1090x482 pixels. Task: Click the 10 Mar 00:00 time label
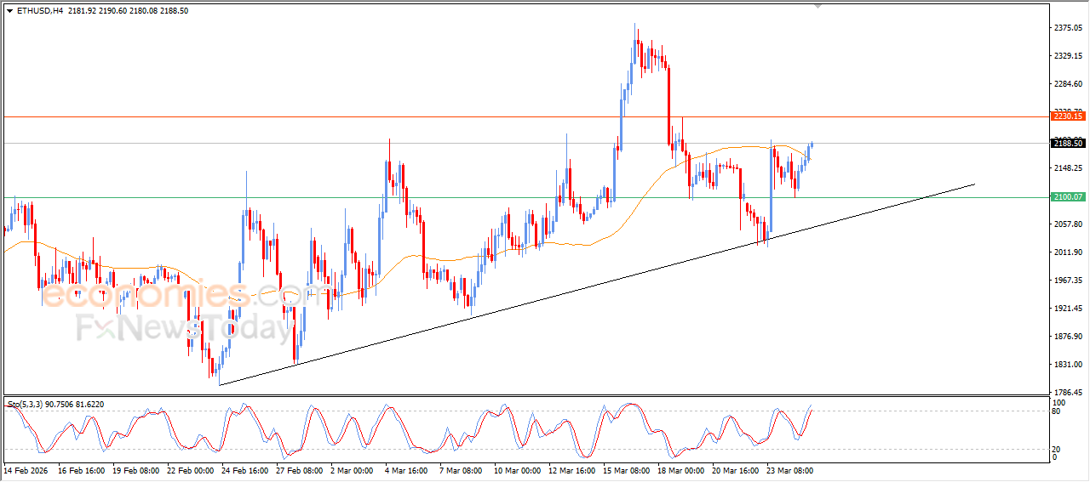point(518,469)
